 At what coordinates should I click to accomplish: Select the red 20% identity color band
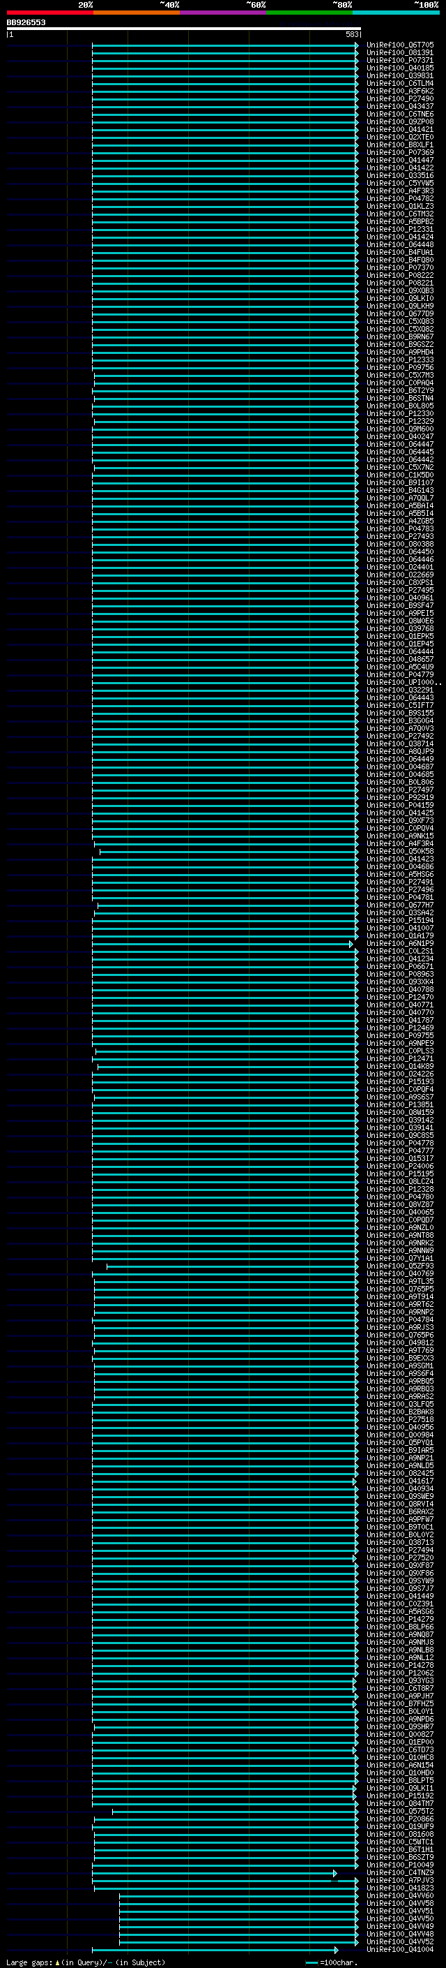pos(50,13)
